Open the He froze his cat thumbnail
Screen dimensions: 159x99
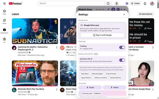141,31
